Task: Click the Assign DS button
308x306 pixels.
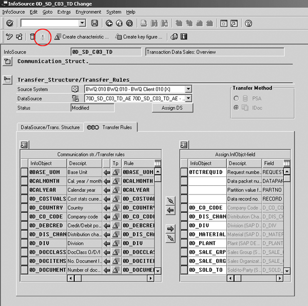Action: tap(173, 108)
